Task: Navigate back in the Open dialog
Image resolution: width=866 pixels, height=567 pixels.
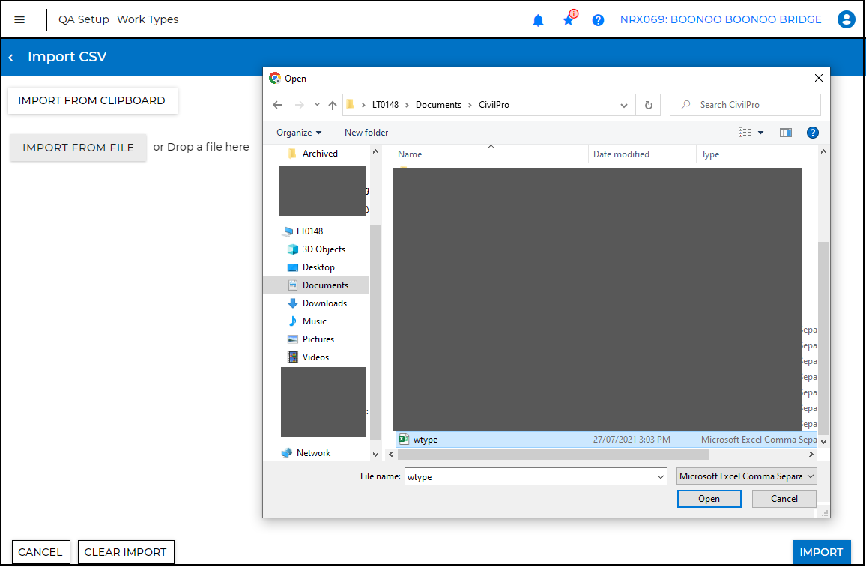Action: tap(277, 105)
